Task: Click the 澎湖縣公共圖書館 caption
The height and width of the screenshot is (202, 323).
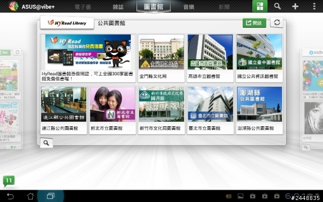Action: coord(255,128)
